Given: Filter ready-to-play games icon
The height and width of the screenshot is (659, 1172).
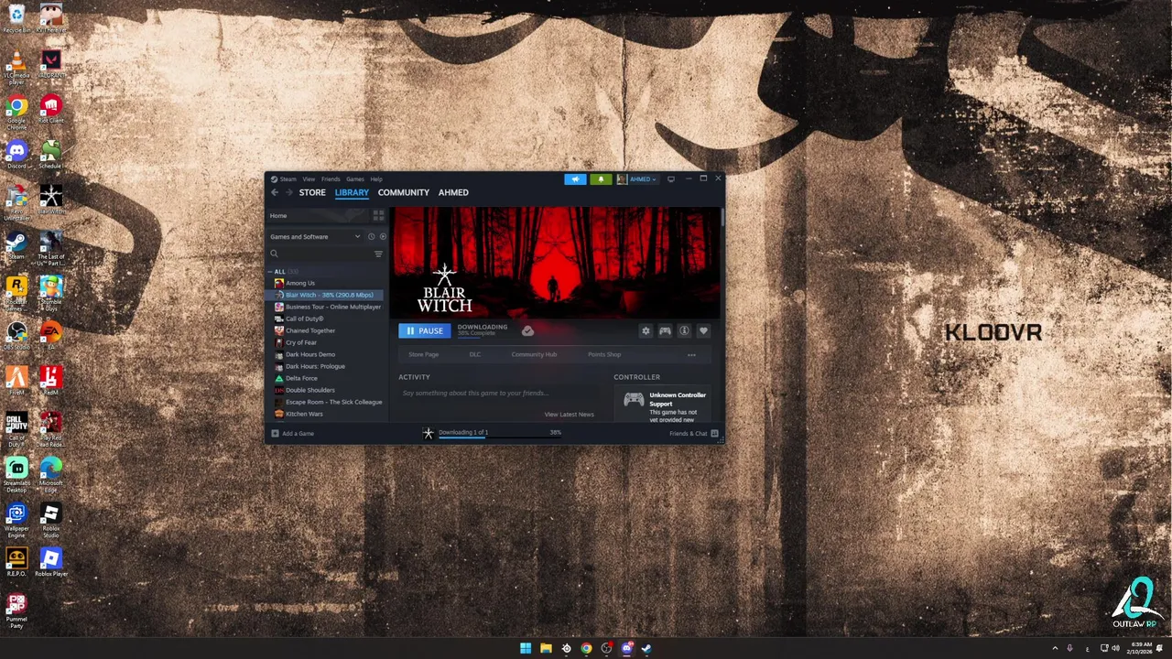Looking at the screenshot, I should (383, 236).
